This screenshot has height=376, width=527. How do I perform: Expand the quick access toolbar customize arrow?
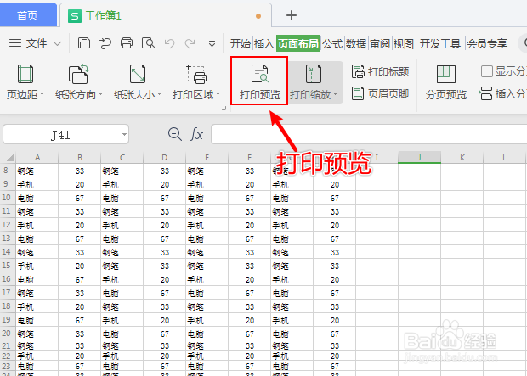pyautogui.click(x=212, y=43)
